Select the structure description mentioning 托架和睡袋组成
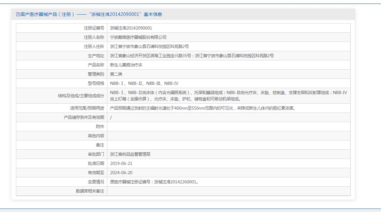 click(229, 96)
